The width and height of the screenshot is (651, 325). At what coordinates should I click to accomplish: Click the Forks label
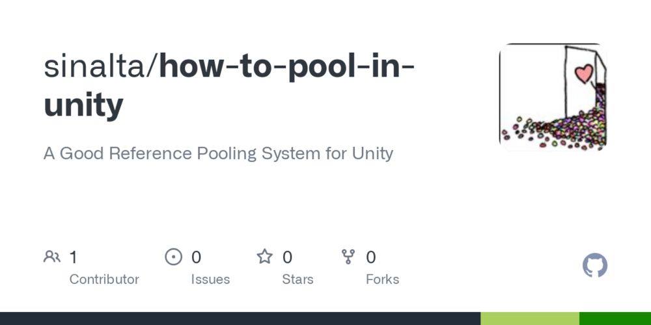click(382, 279)
